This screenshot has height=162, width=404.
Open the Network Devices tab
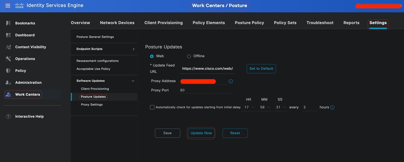(117, 22)
